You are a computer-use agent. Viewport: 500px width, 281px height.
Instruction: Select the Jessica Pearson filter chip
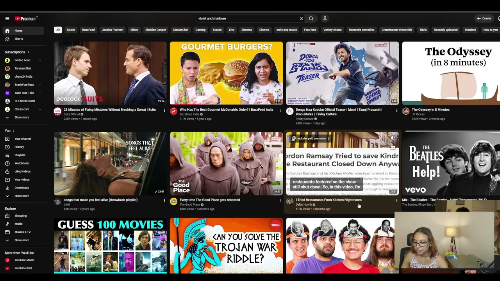(x=112, y=30)
